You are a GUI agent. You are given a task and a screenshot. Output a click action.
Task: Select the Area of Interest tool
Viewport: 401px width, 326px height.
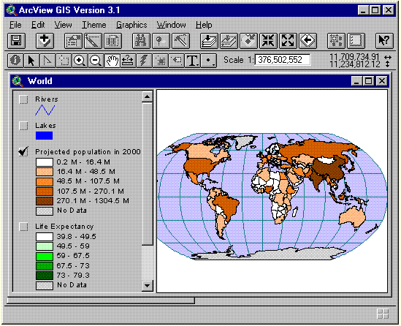(160, 61)
